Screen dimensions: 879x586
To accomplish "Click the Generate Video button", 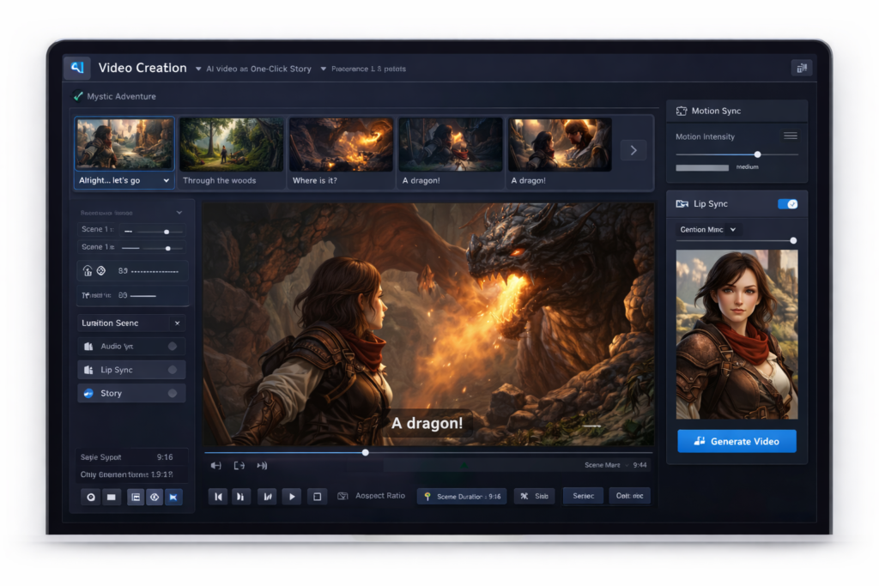I will pyautogui.click(x=737, y=441).
